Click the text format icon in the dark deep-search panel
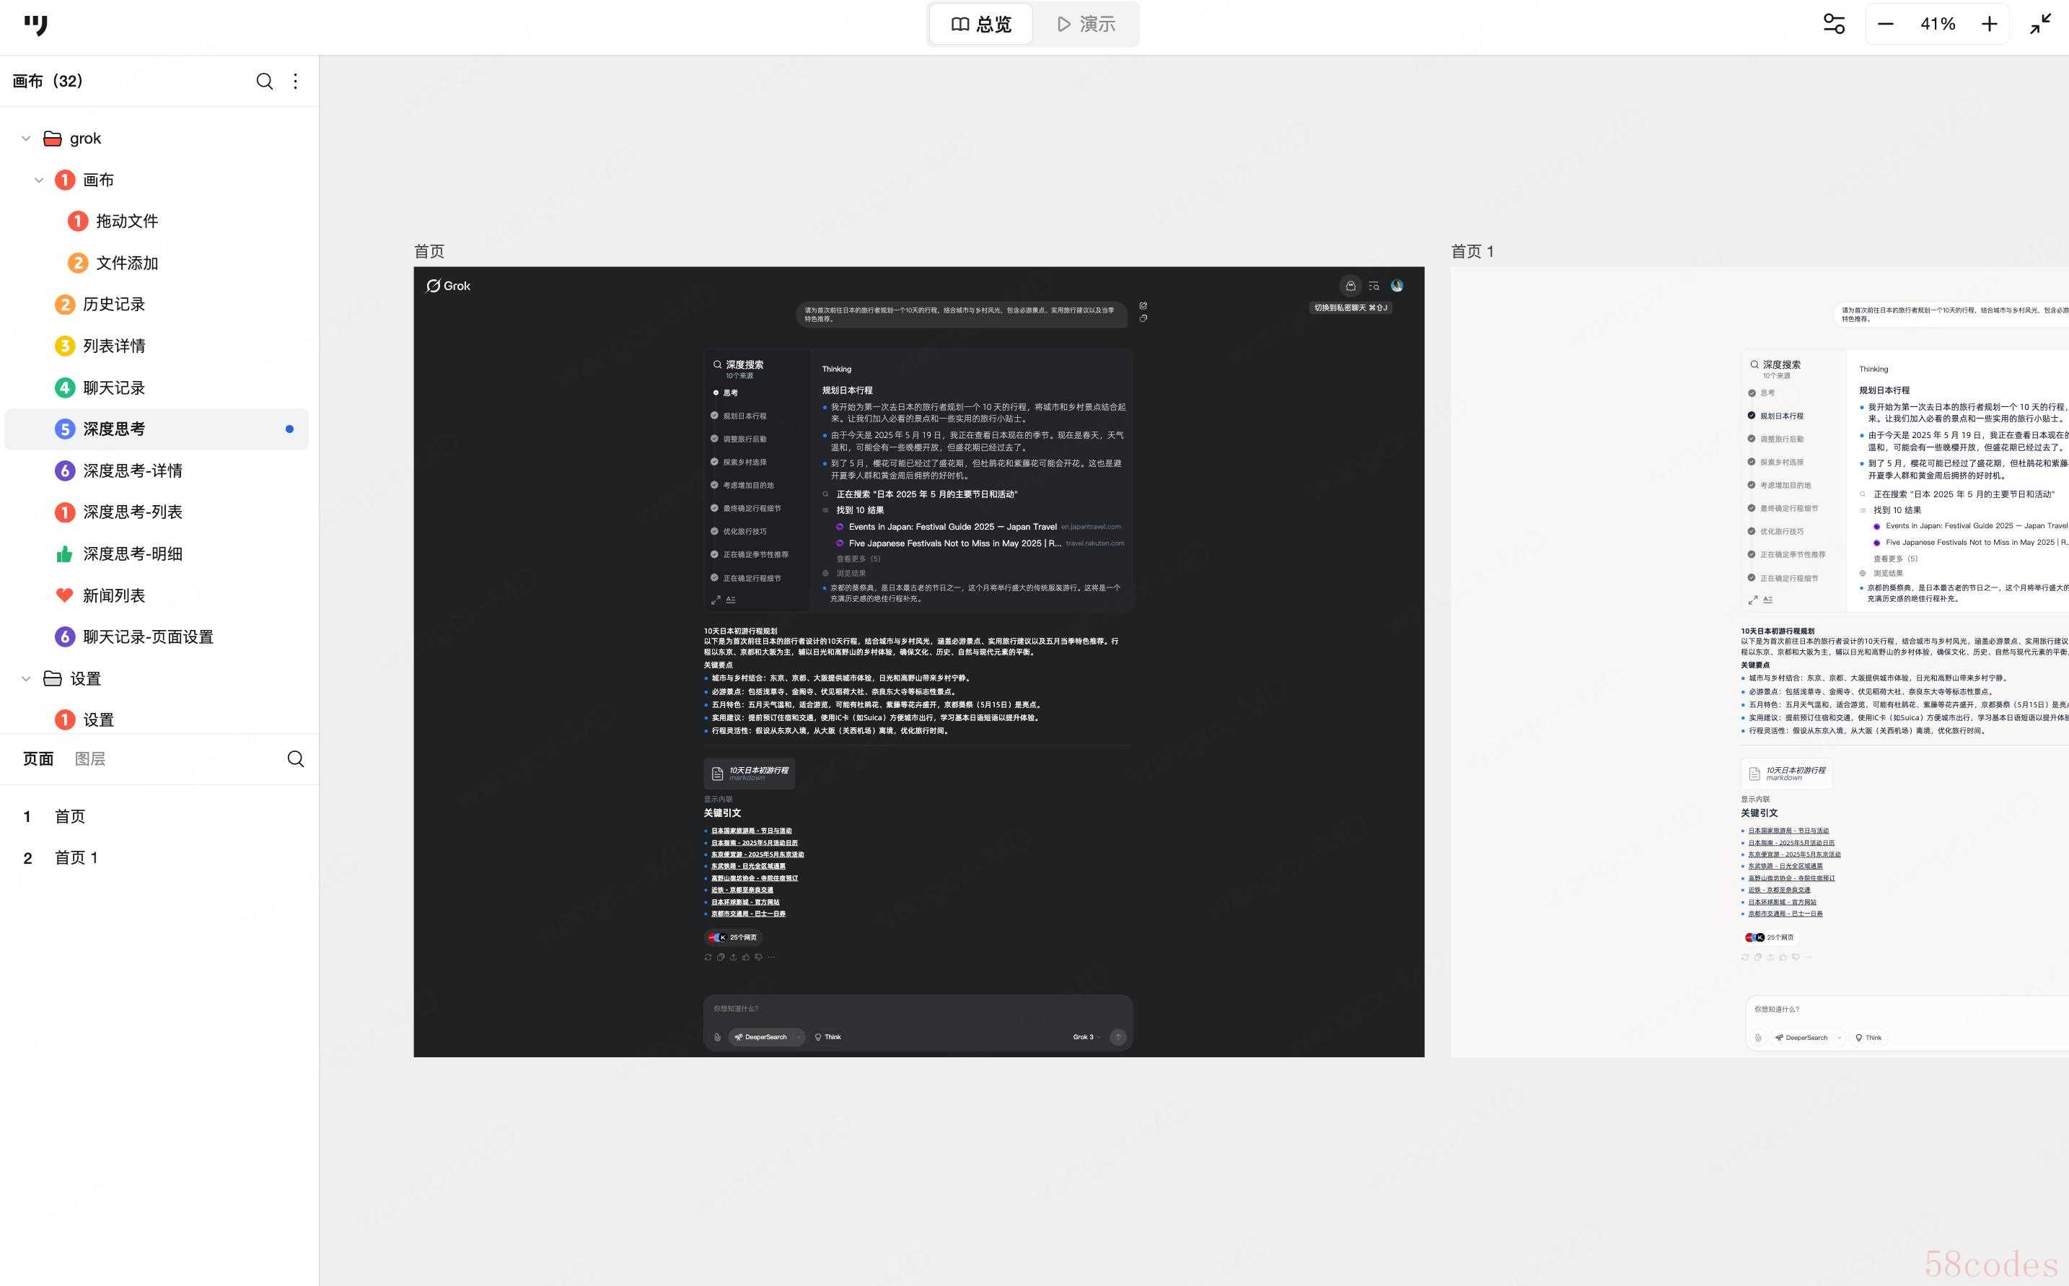The image size is (2069, 1286). (x=730, y=600)
